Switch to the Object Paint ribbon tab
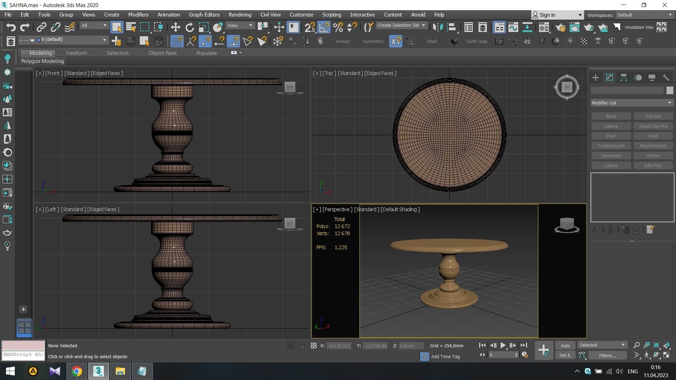The image size is (676, 380). (162, 53)
